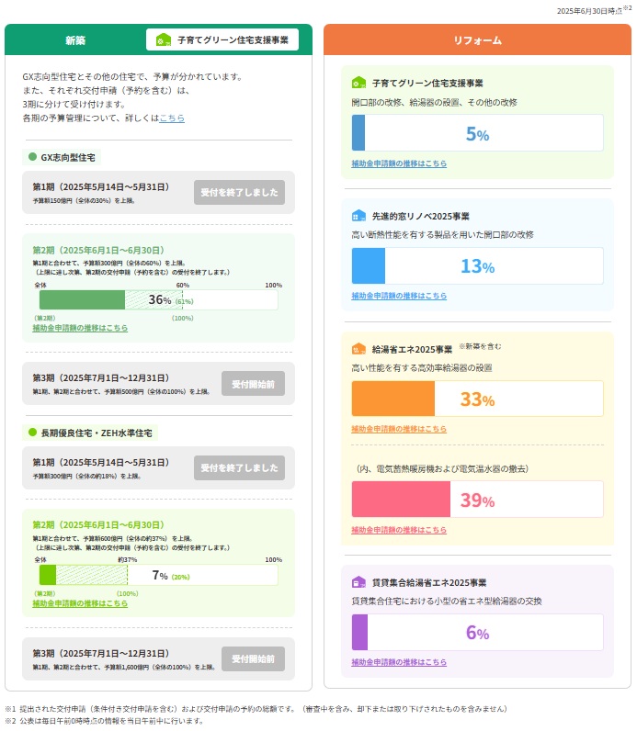Click green dot beside GX志向型住宅
The width and height of the screenshot is (637, 731).
tap(33, 157)
